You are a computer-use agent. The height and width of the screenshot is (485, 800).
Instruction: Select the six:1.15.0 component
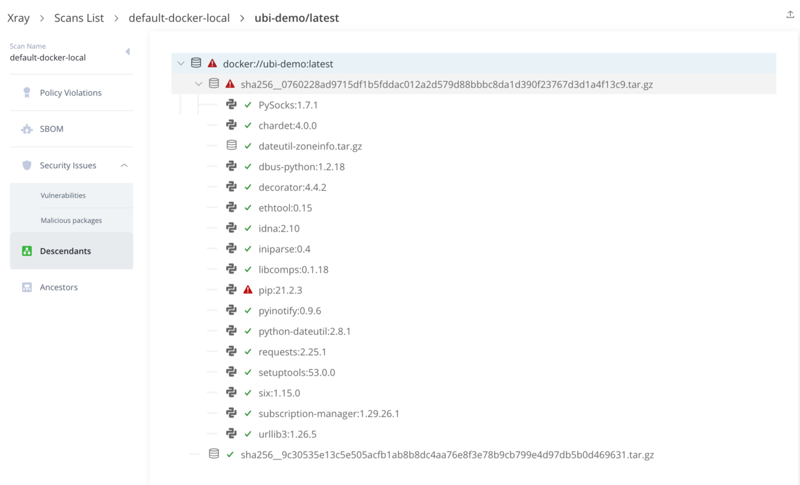[279, 393]
